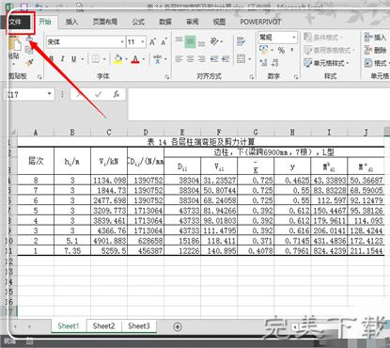
Task: Open the 公式 ribbon tab
Action: pos(138,22)
